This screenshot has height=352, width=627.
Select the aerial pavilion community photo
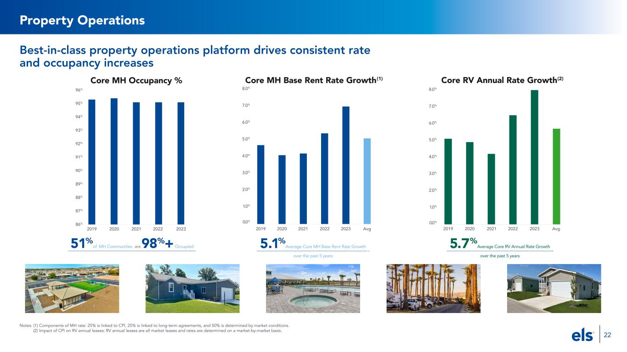[72, 288]
